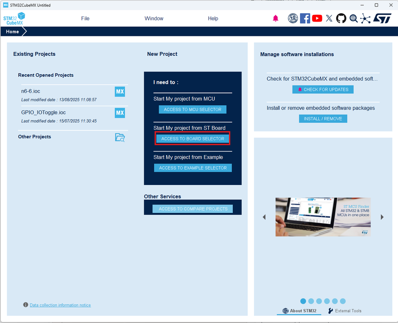Open the File menu
Viewport: 398px width, 323px height.
pyautogui.click(x=85, y=19)
